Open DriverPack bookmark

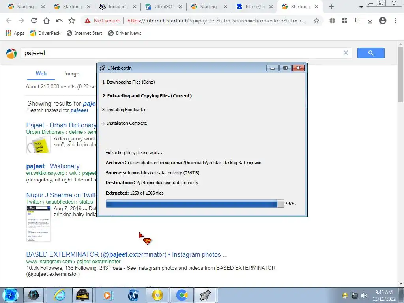pos(45,33)
